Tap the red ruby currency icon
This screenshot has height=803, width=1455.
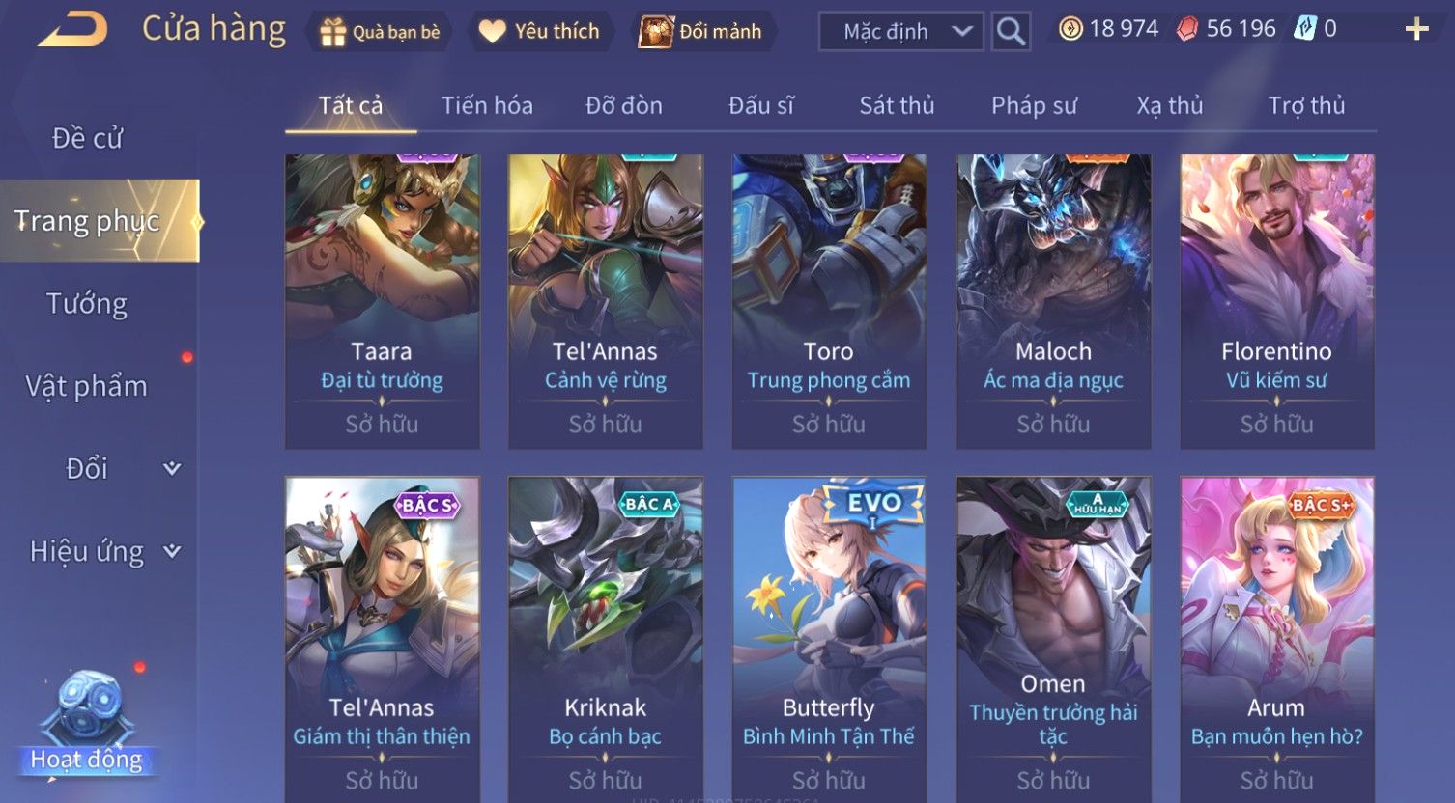click(1187, 29)
